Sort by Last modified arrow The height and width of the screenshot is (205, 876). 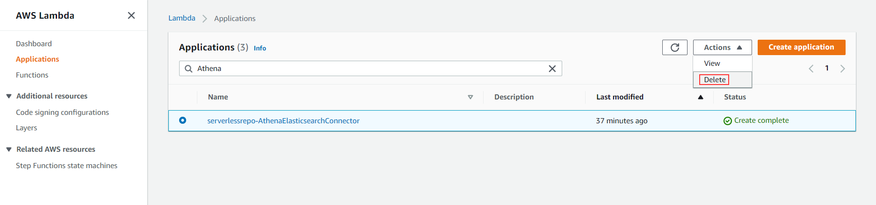pyautogui.click(x=700, y=97)
